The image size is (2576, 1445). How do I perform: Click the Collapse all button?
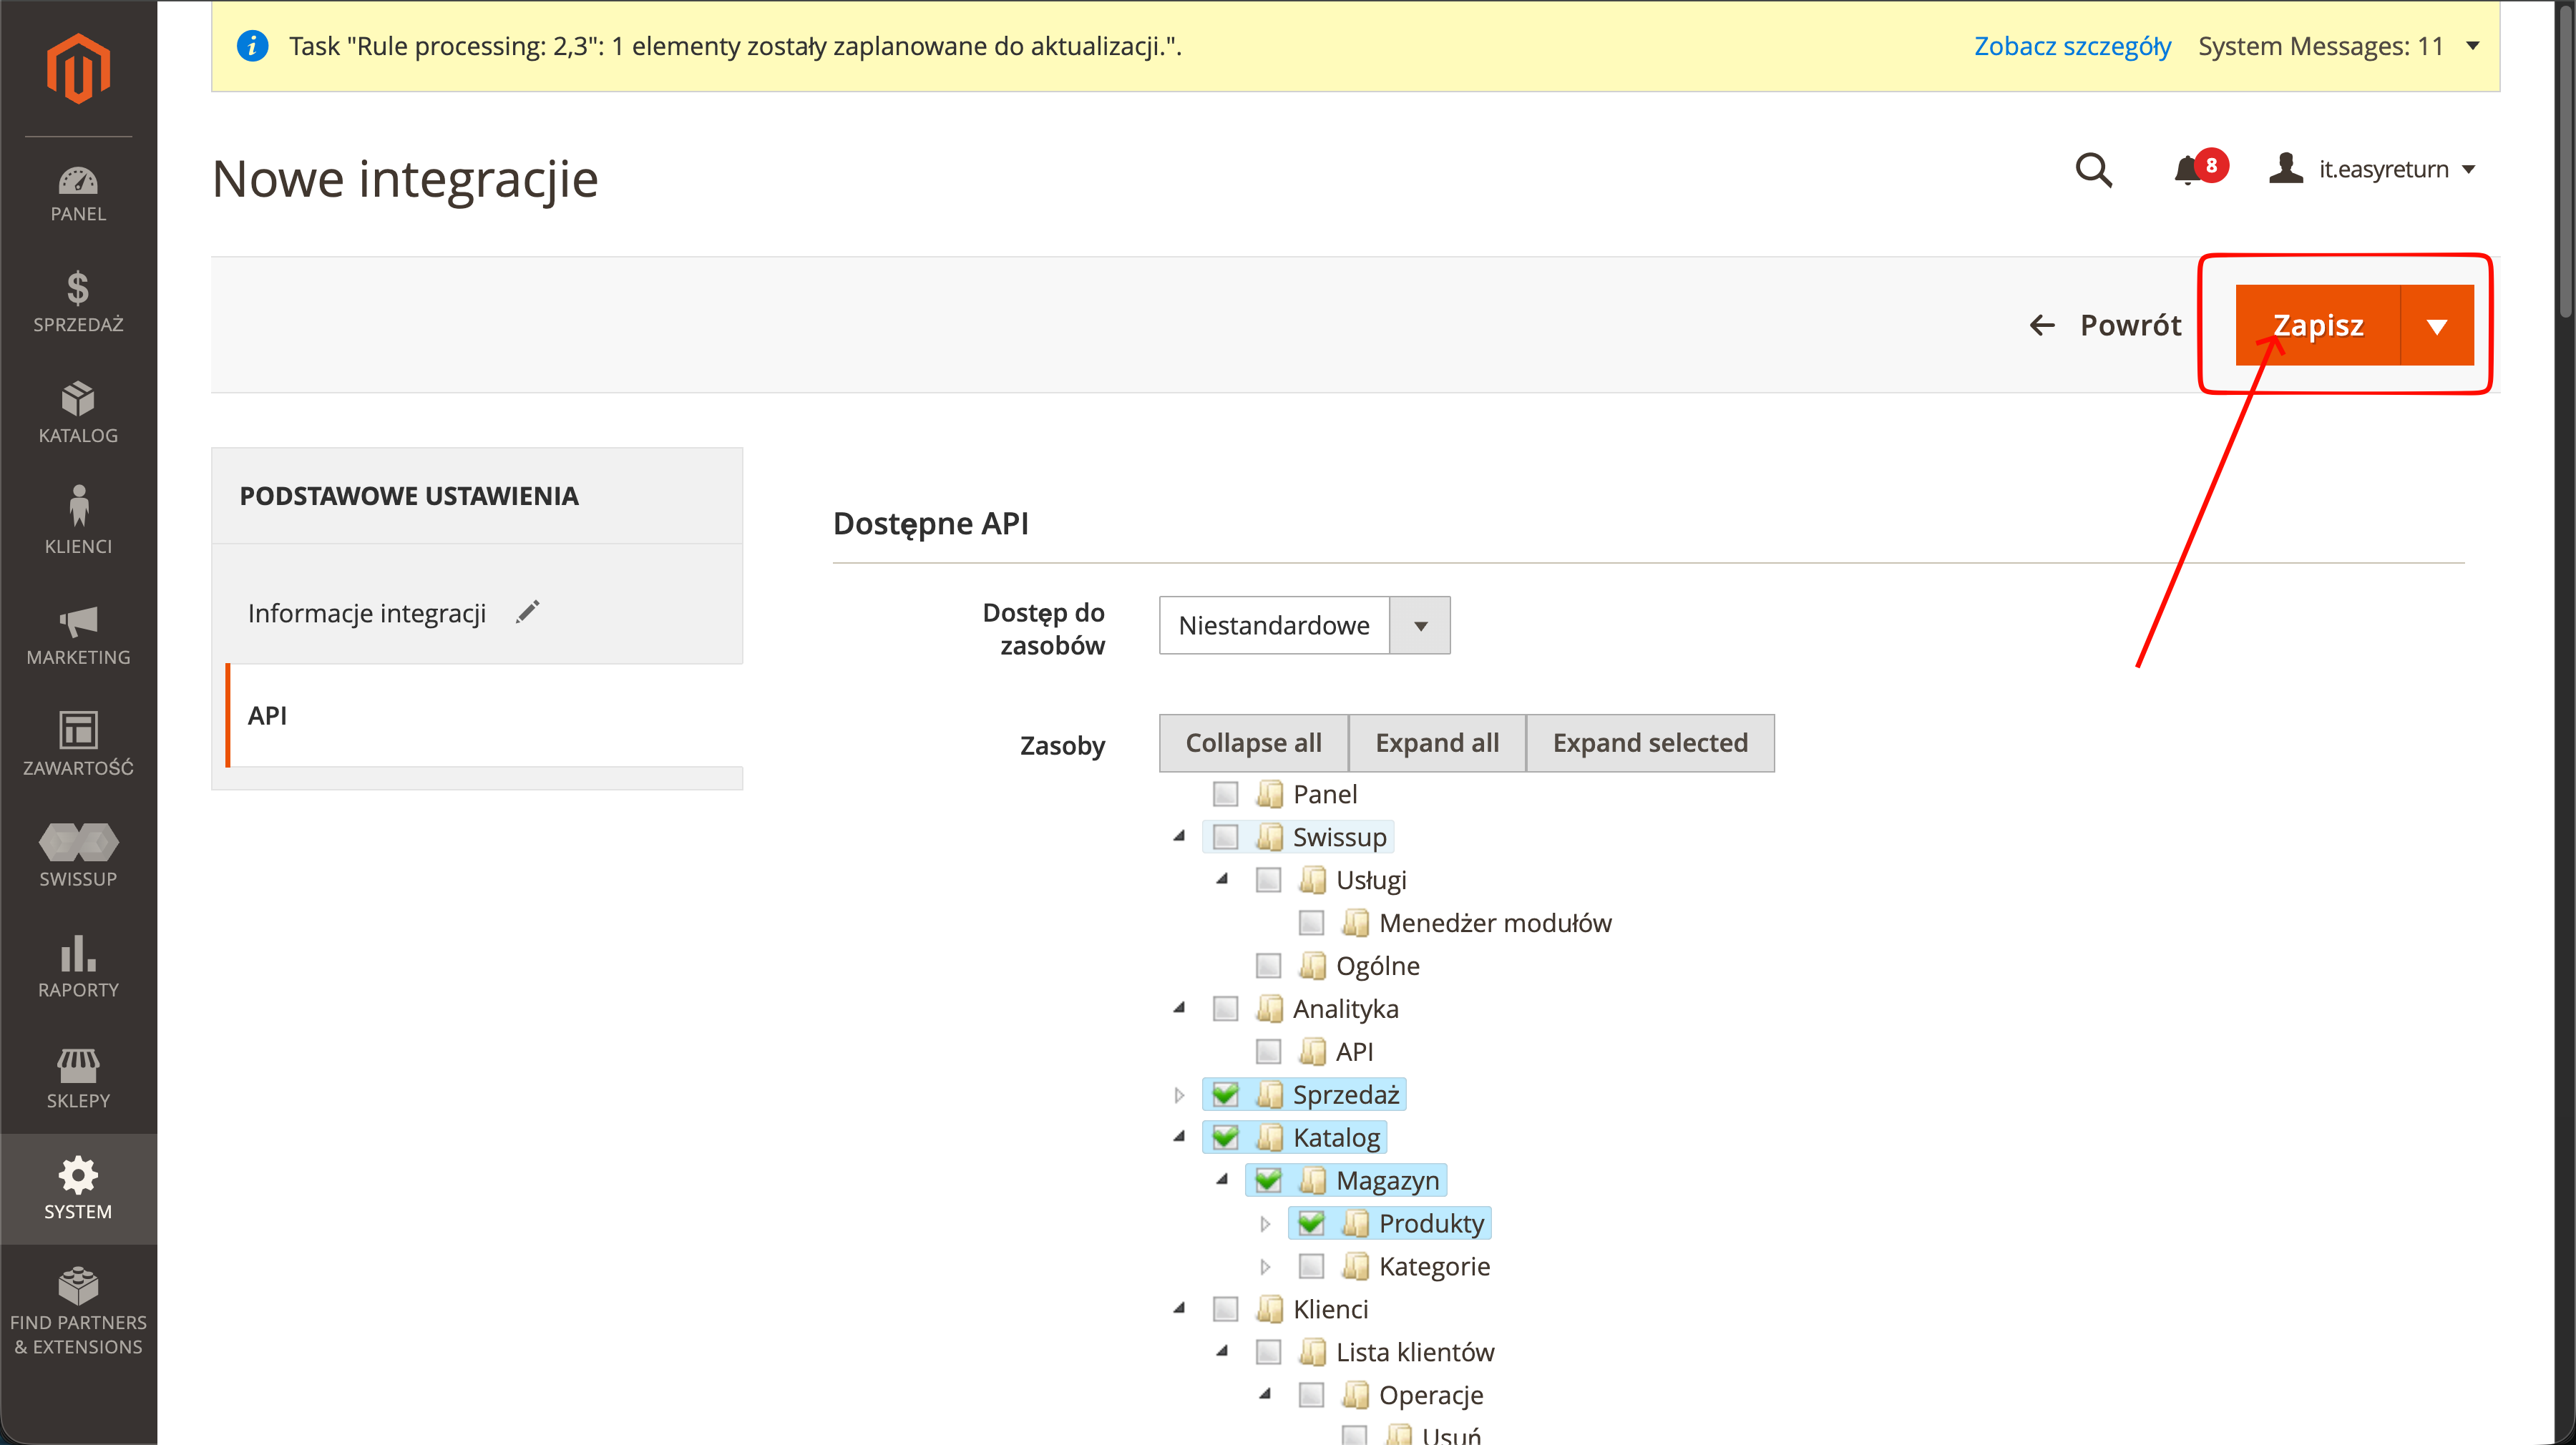[1253, 743]
